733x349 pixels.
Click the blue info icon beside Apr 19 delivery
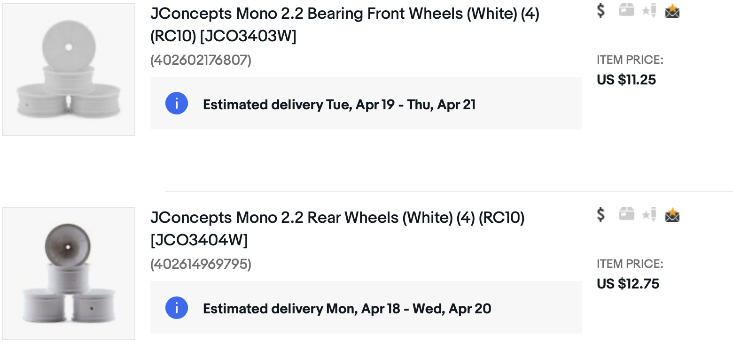177,104
